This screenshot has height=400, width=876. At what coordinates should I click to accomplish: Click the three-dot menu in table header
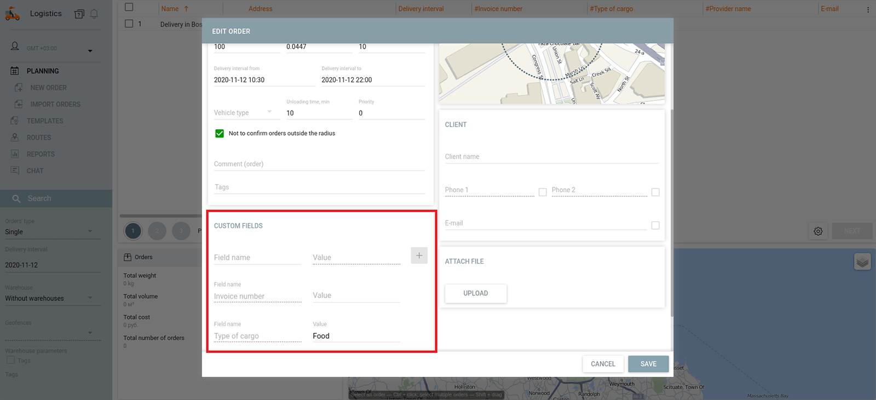point(868,9)
